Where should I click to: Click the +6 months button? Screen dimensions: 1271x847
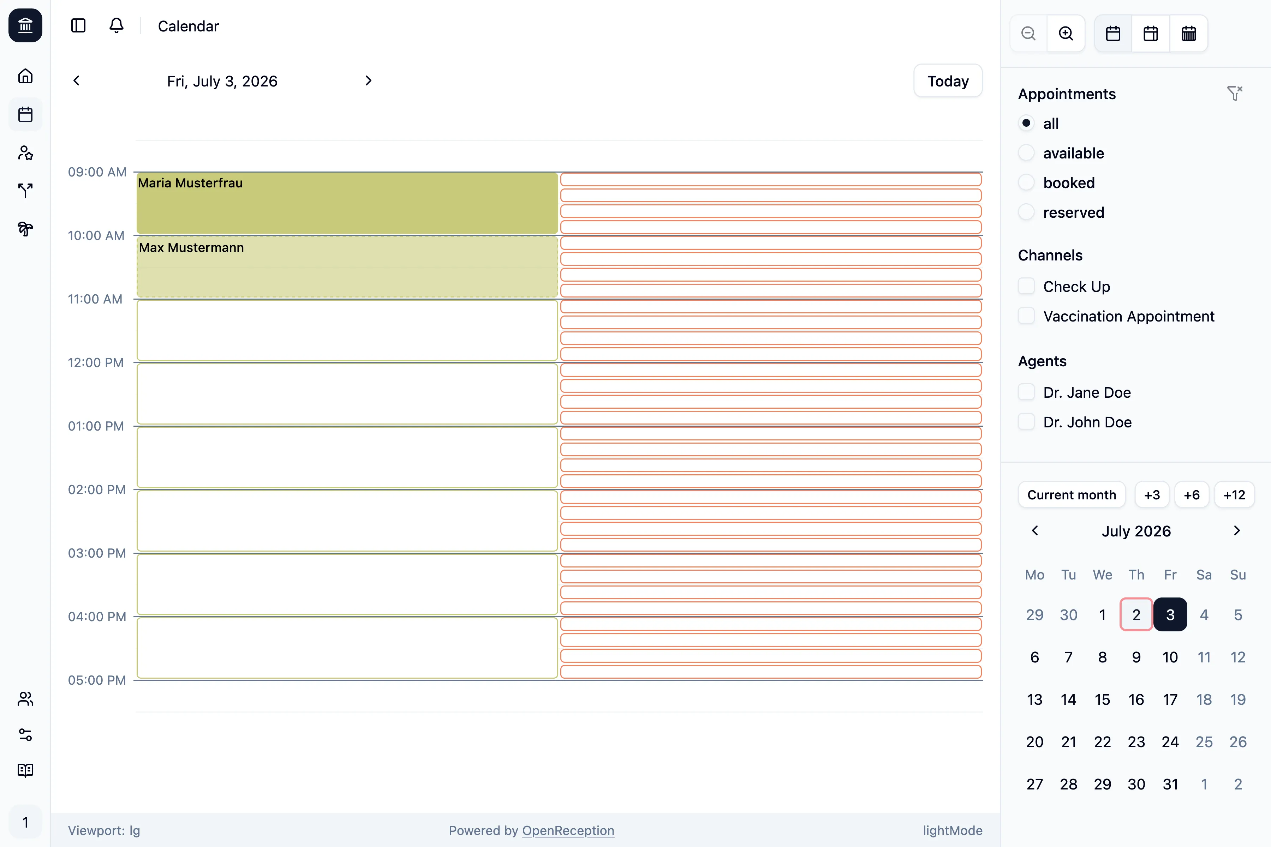tap(1192, 495)
